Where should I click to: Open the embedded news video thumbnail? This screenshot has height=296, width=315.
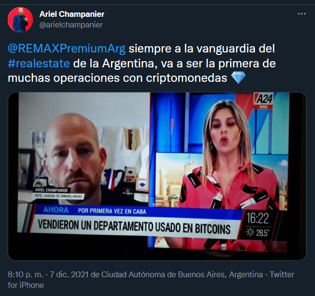click(157, 176)
